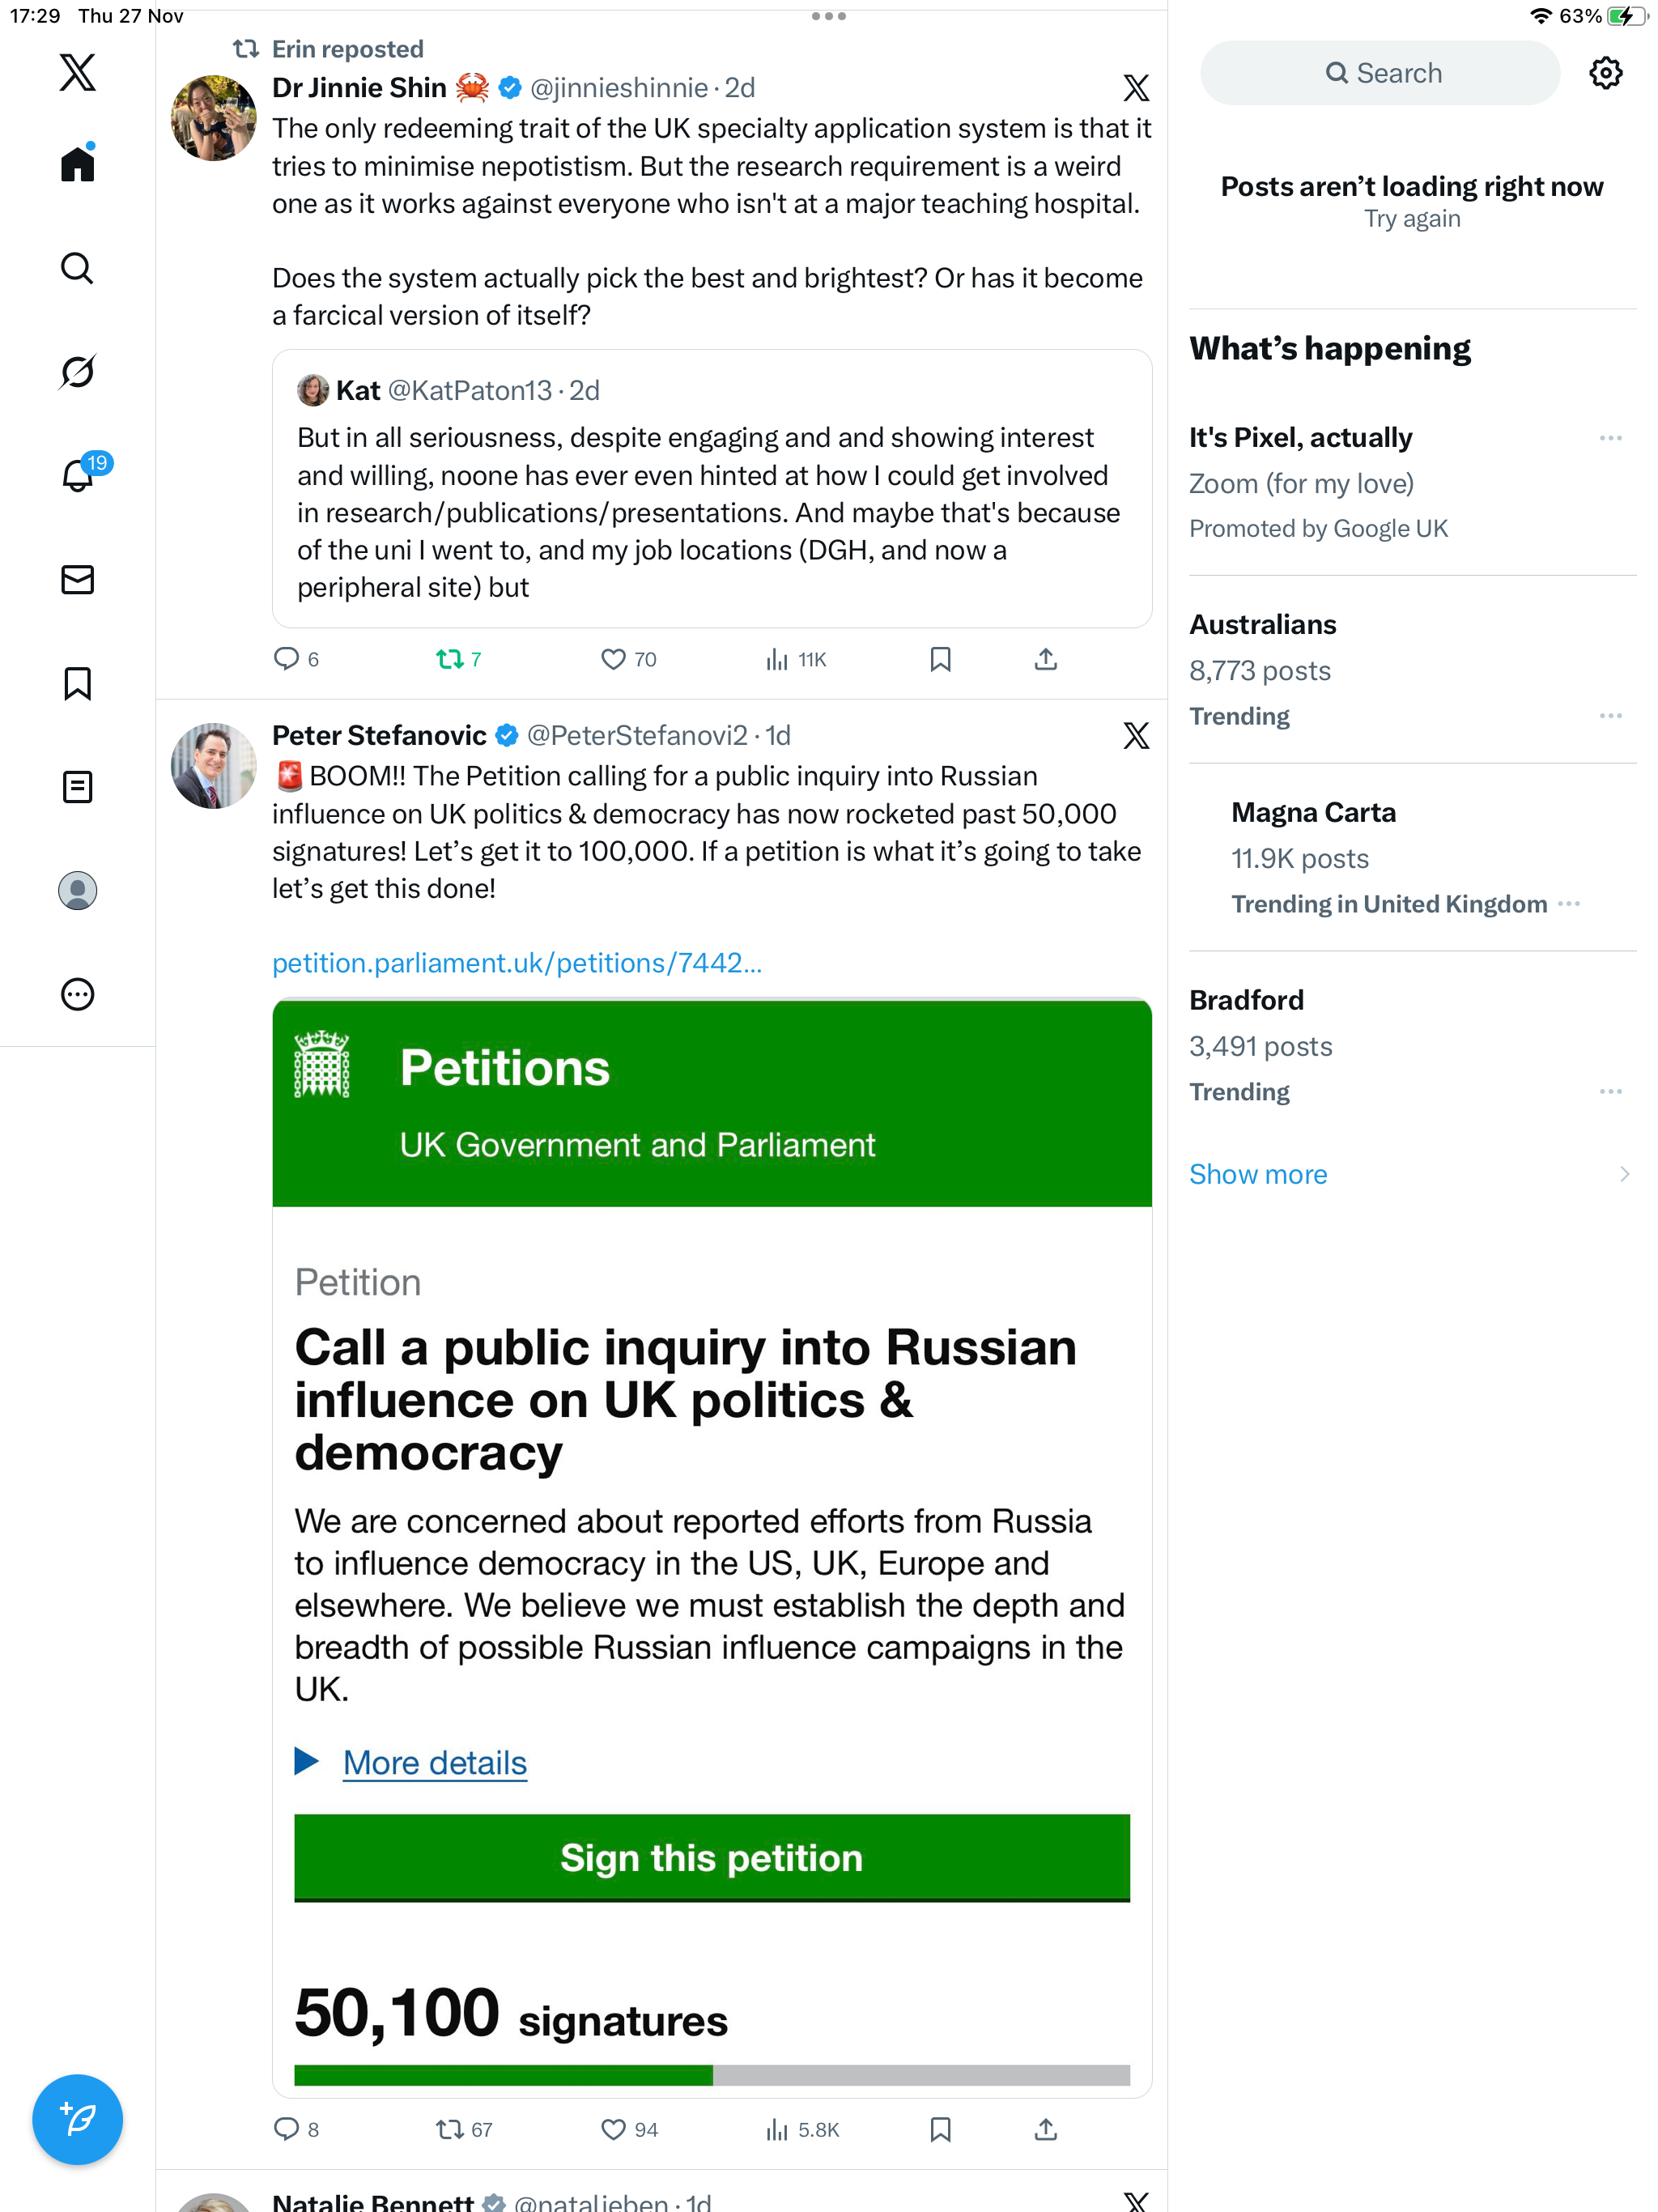Share Dr Jinnie Shin's post
Image resolution: width=1658 pixels, height=2212 pixels.
[x=1045, y=659]
